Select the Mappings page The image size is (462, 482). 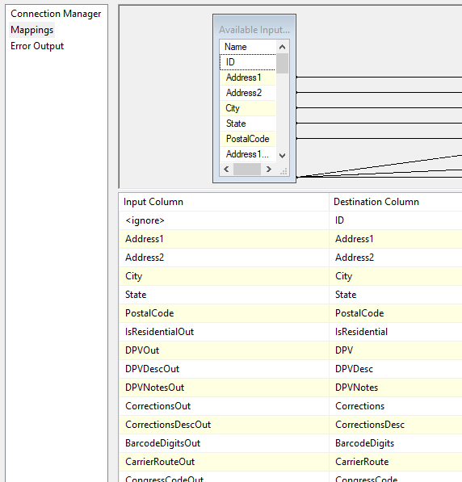pyautogui.click(x=32, y=30)
